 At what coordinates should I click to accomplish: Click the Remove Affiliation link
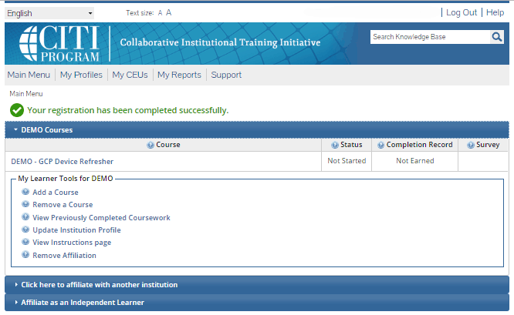64,256
